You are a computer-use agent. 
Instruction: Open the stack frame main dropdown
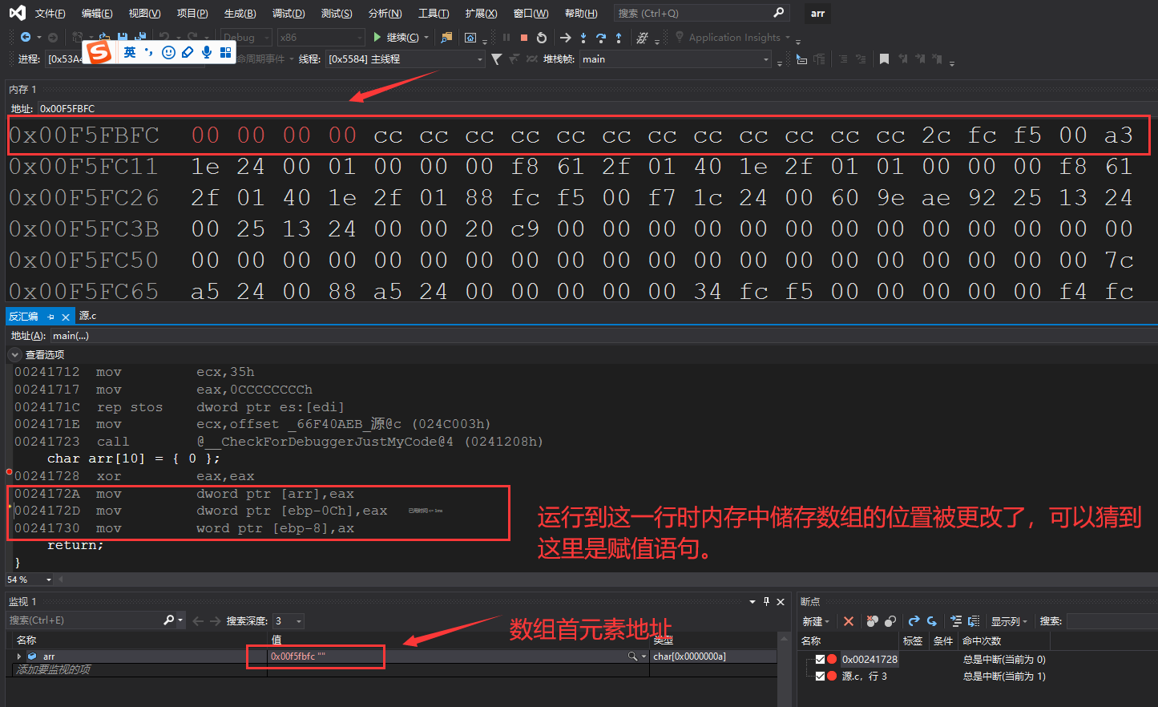766,59
